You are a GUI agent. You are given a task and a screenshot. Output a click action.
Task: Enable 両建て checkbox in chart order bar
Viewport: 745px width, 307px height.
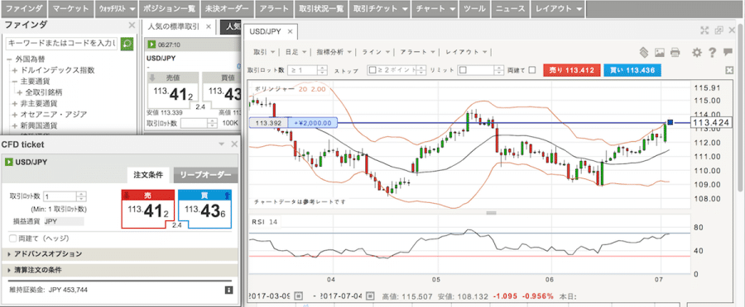pyautogui.click(x=532, y=70)
